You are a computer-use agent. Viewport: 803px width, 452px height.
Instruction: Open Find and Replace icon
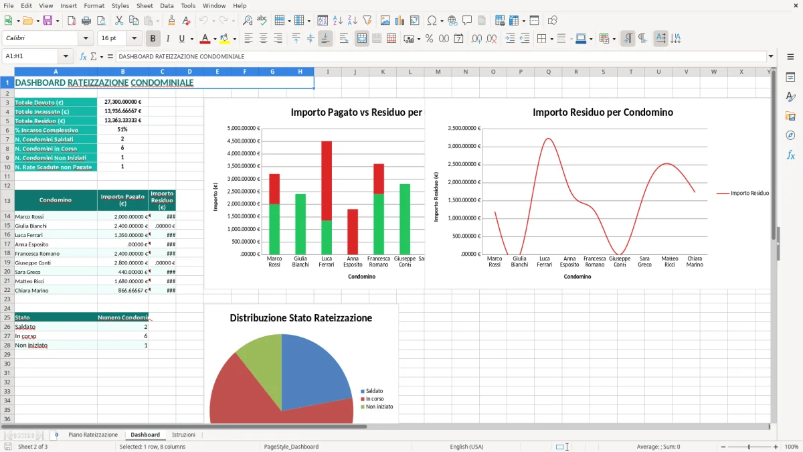point(248,21)
